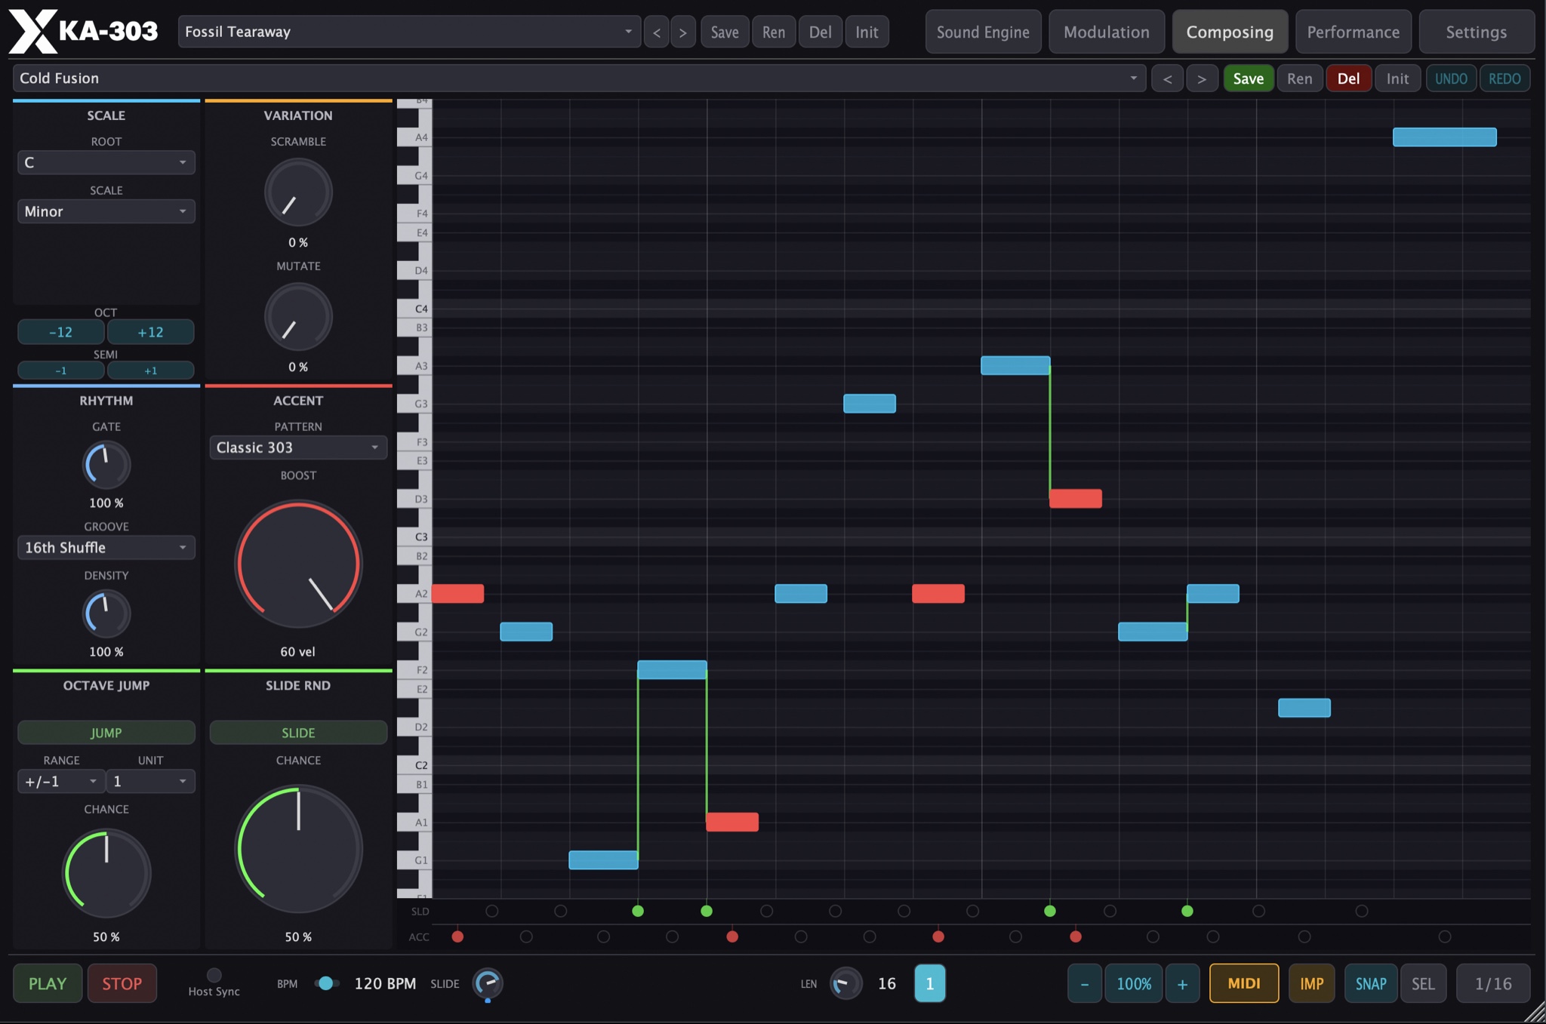Screen dimensions: 1546x1024
Task: Click the XKA-303 logo
Action: click(83, 32)
